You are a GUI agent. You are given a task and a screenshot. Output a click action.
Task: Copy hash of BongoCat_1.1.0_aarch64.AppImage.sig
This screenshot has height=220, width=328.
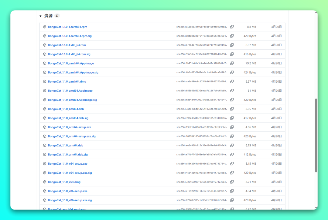click(232, 72)
